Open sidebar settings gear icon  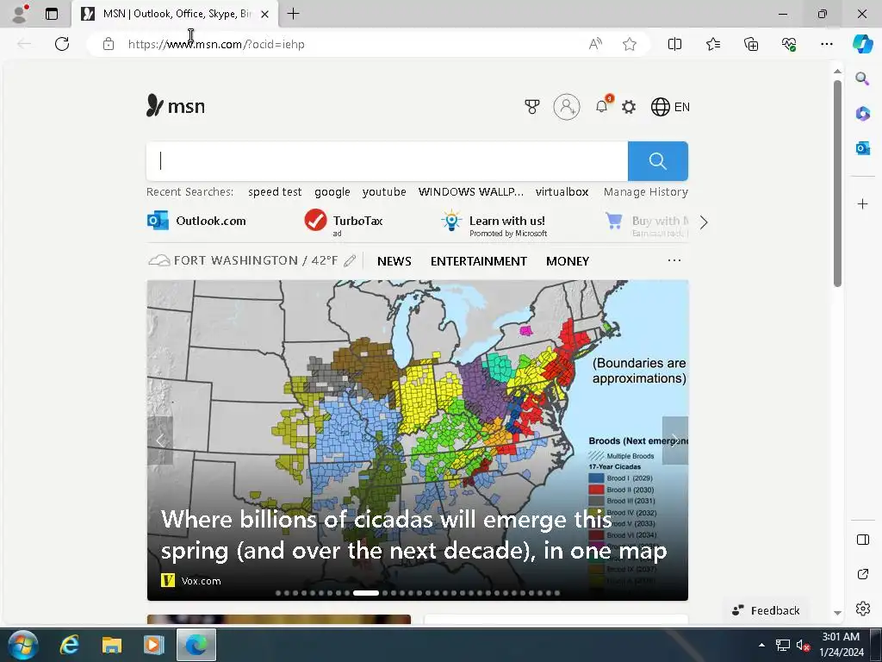point(862,609)
